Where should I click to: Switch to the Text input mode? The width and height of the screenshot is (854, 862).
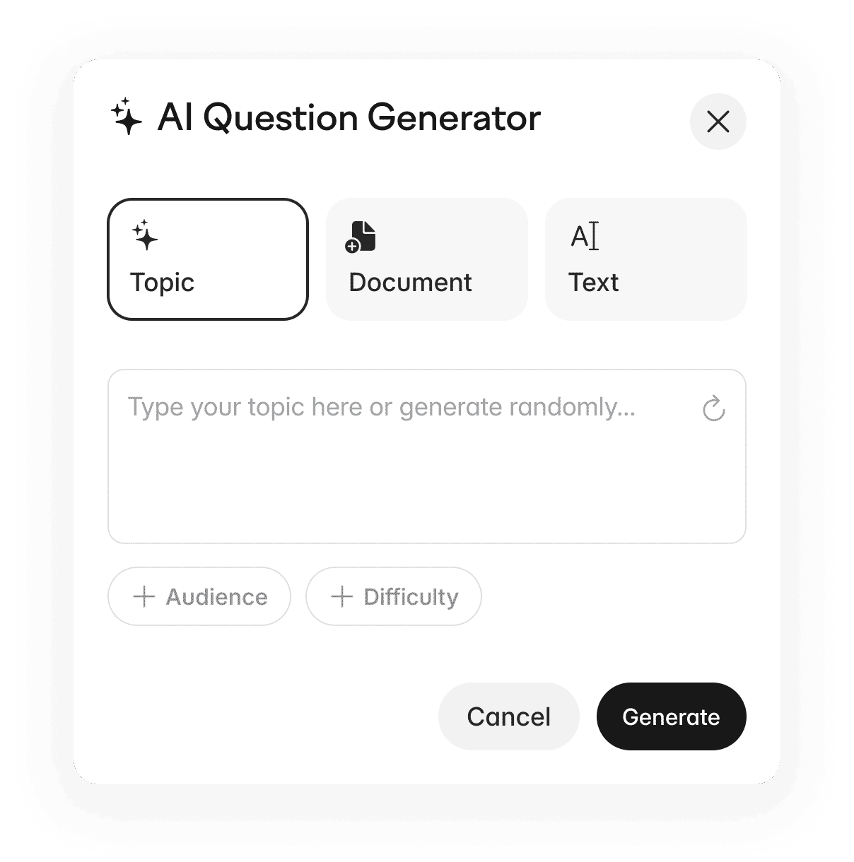pyautogui.click(x=645, y=259)
